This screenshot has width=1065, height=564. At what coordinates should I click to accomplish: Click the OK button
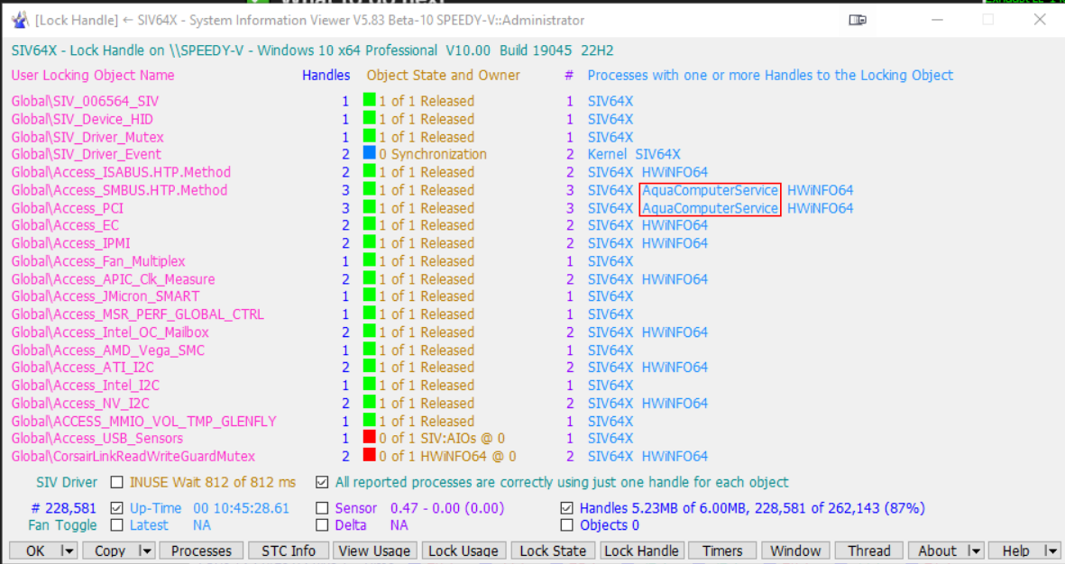coord(34,551)
